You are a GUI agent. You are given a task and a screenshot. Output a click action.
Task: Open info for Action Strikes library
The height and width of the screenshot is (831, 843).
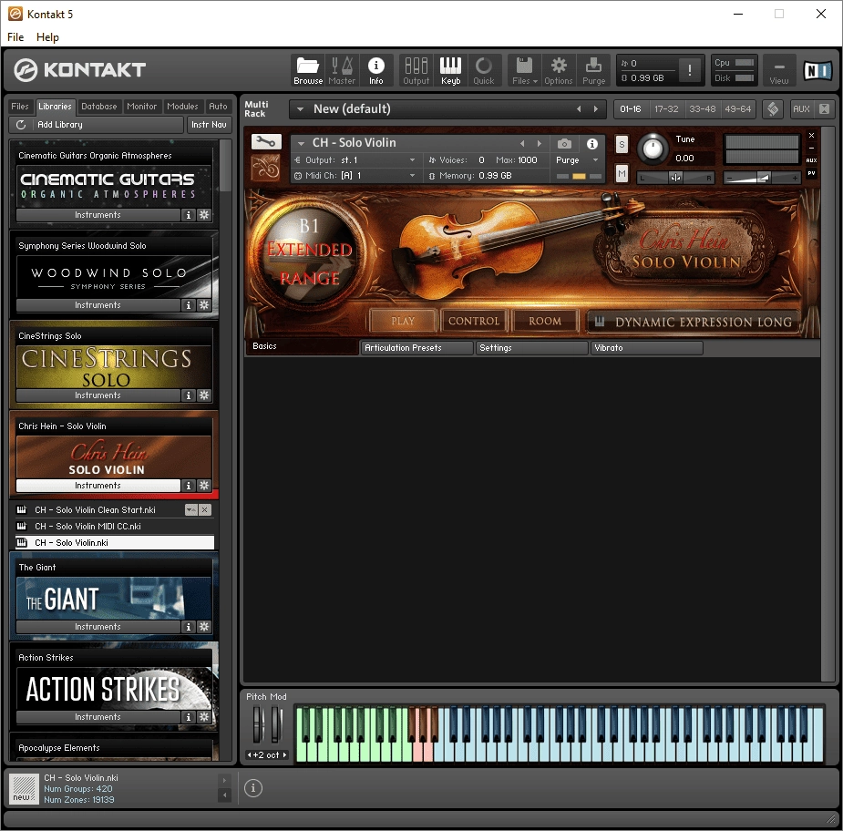(x=188, y=718)
